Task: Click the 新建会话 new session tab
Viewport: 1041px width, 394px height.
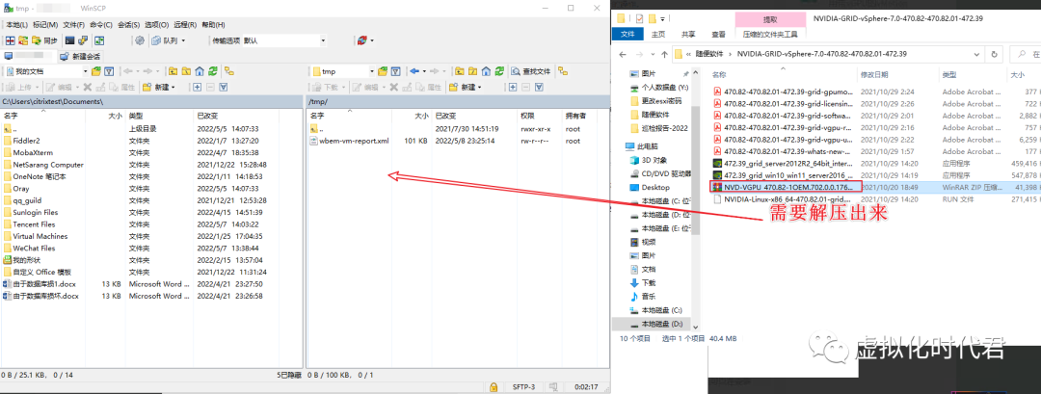Action: click(82, 57)
